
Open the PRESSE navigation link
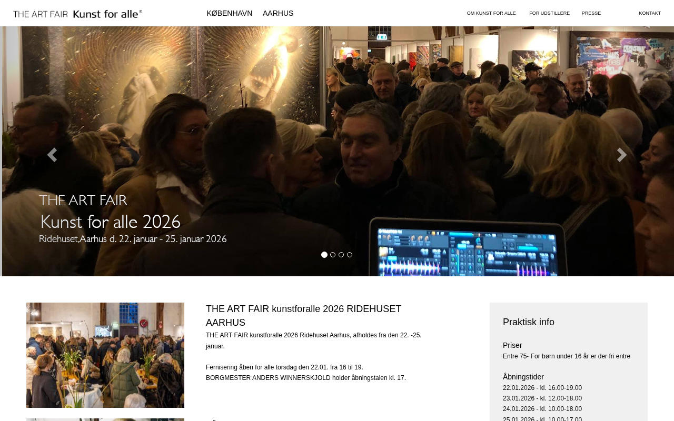[x=591, y=13]
